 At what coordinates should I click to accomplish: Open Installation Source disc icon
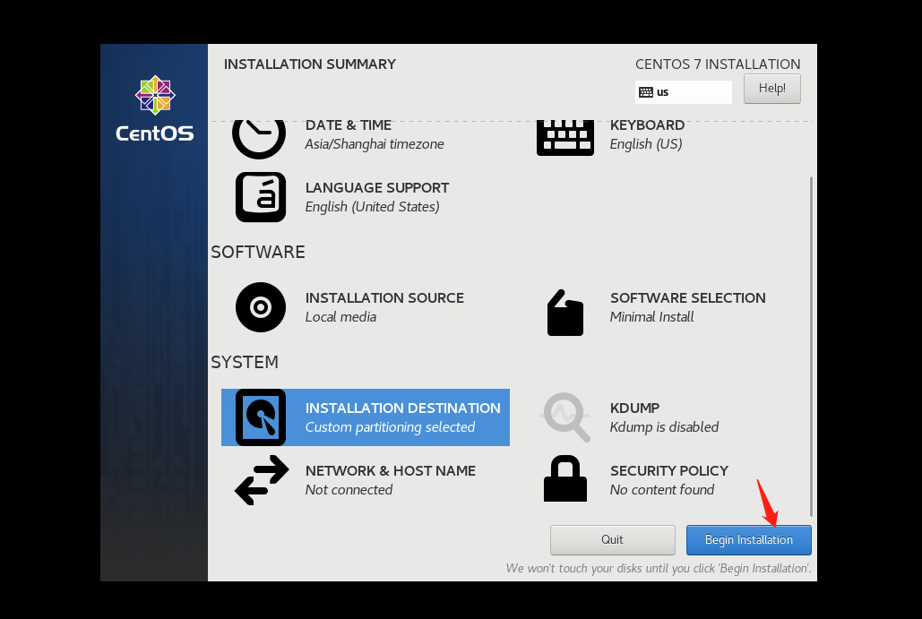[261, 307]
